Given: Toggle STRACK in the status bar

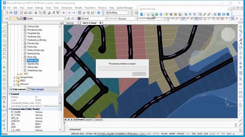Looking at the screenshot, I should tap(181, 134).
